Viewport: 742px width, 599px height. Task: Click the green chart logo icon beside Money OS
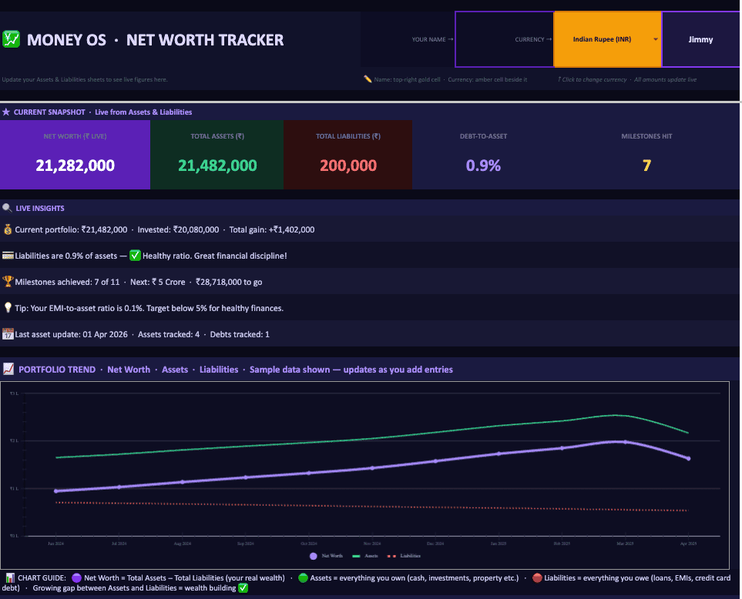[11, 39]
